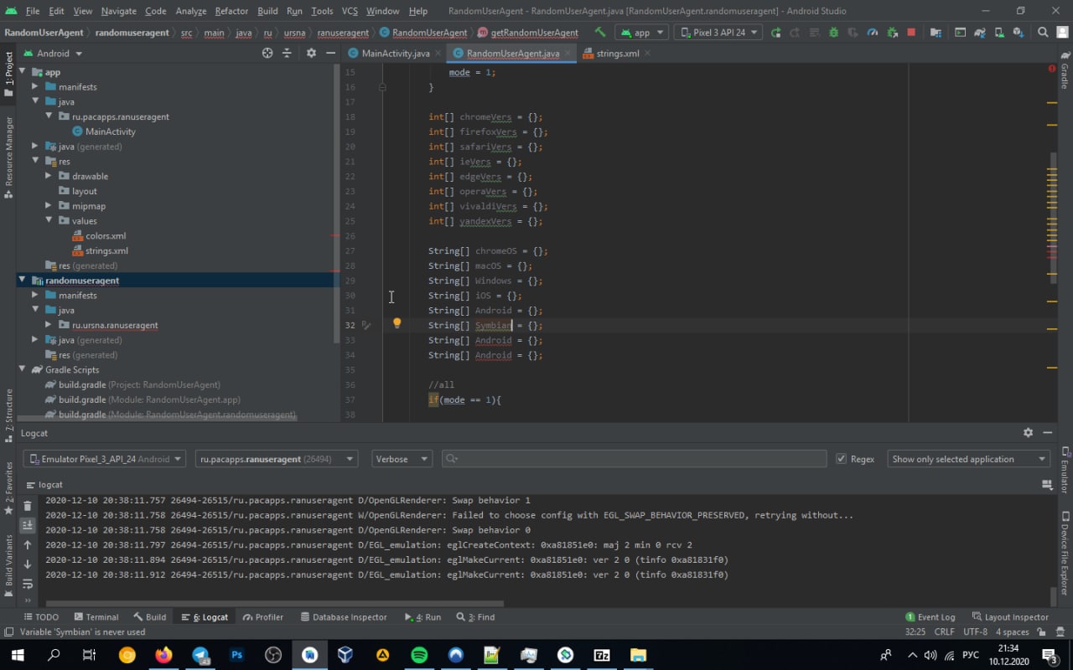Click the logcat search input field

634,459
